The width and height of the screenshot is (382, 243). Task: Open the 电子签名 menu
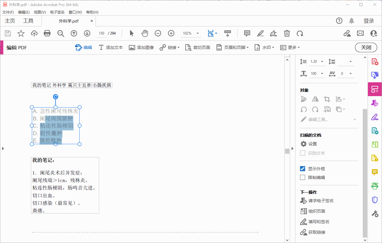pyautogui.click(x=57, y=12)
